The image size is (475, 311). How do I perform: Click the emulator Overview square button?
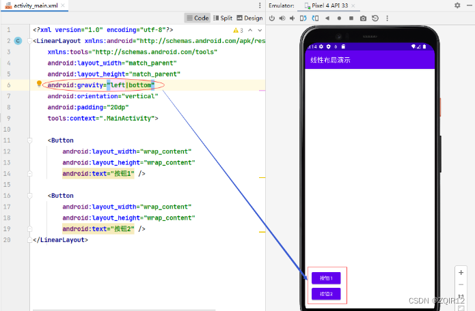coord(351,18)
